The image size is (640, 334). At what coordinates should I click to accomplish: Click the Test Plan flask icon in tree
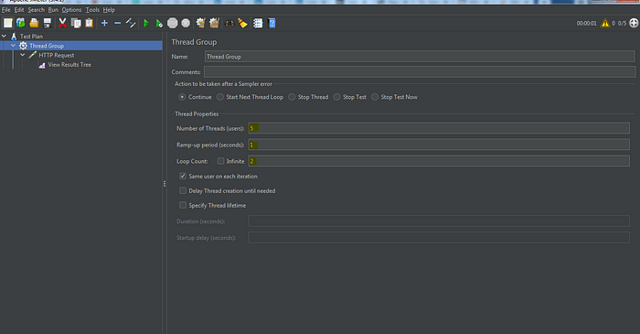[x=14, y=37]
